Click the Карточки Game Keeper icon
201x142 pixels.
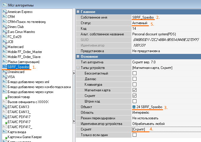click(x=4, y=137)
